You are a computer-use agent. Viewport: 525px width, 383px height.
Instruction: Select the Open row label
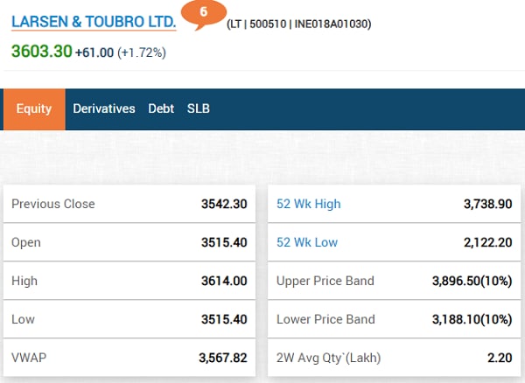pyautogui.click(x=26, y=242)
